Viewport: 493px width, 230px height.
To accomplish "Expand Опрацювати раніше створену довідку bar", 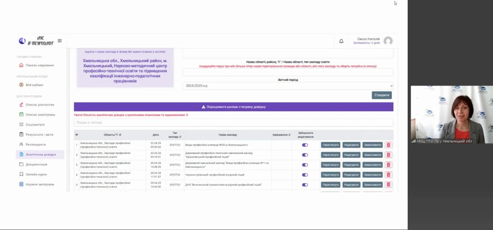I will click(234, 107).
